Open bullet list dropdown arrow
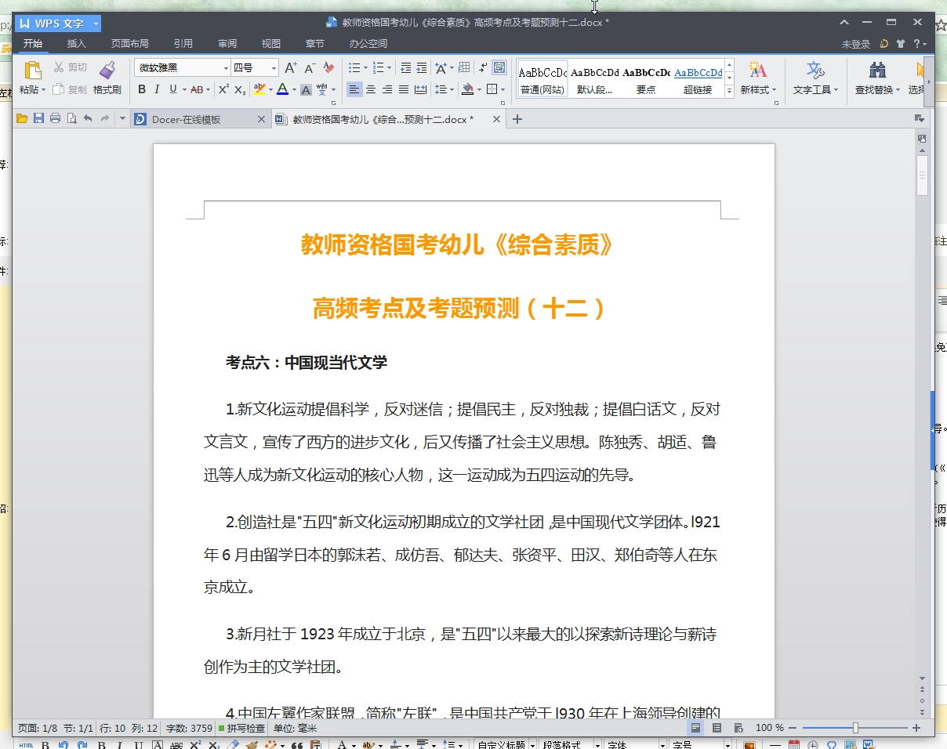 click(365, 68)
